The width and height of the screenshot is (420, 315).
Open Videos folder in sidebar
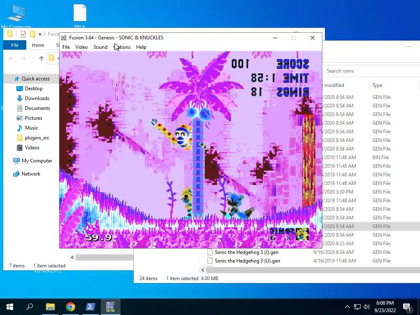point(32,148)
